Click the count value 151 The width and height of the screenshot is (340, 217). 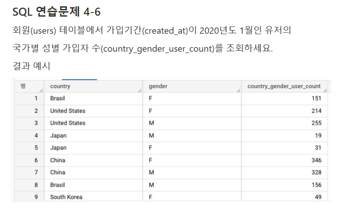(316, 98)
